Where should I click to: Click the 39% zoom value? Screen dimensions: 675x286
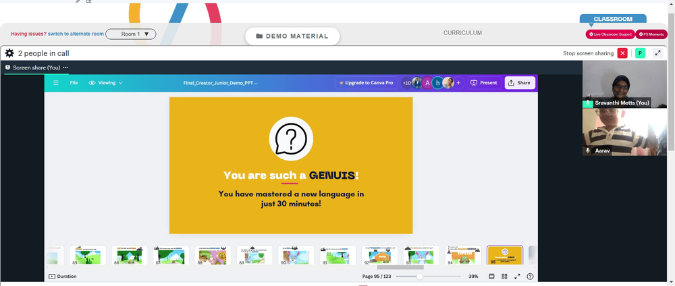click(x=474, y=277)
